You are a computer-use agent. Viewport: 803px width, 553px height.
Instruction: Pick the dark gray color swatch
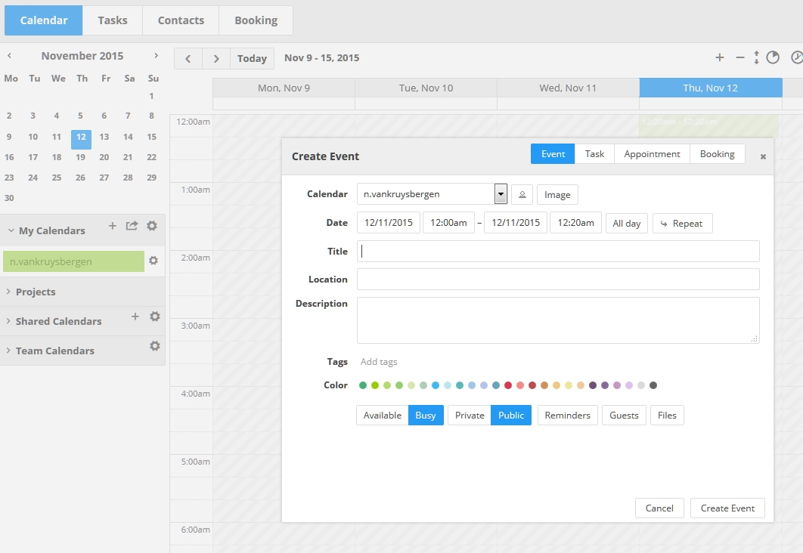coord(653,385)
